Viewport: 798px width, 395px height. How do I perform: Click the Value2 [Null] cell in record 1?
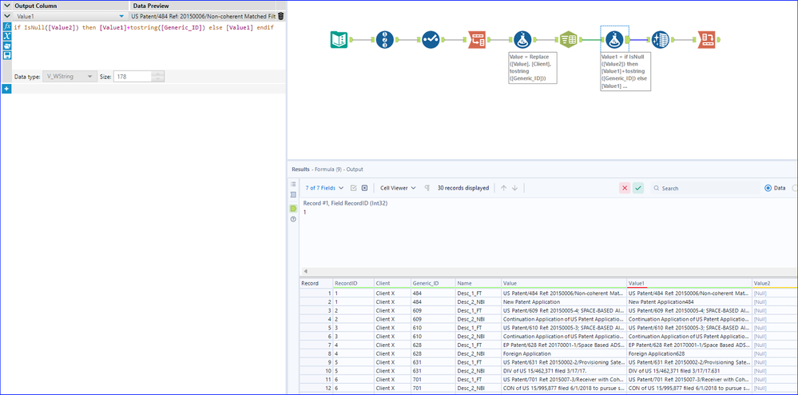[774, 293]
